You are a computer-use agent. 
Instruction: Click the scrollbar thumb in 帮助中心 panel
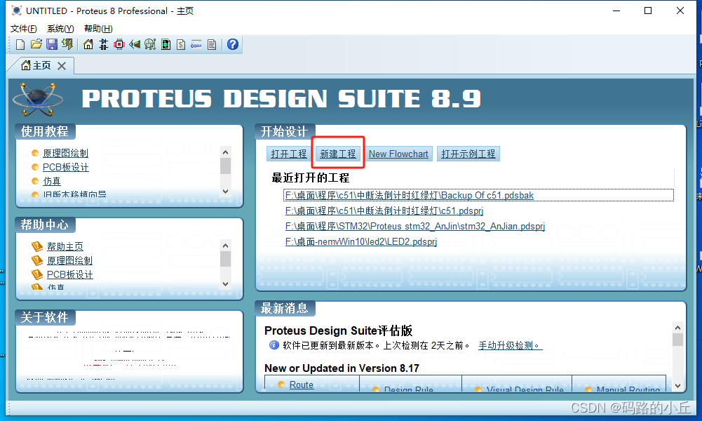click(x=226, y=259)
